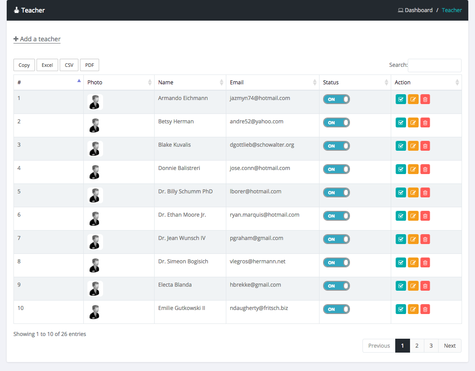Delete teacher Dr. Billy Schumm PhD
Viewport: 475px width, 371px height.
coord(425,192)
